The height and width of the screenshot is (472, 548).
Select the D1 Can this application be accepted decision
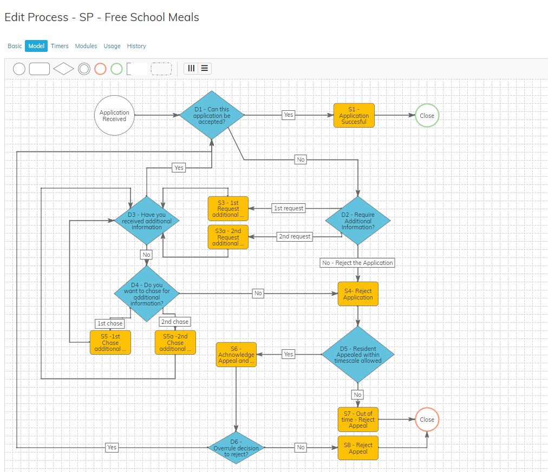pos(212,115)
